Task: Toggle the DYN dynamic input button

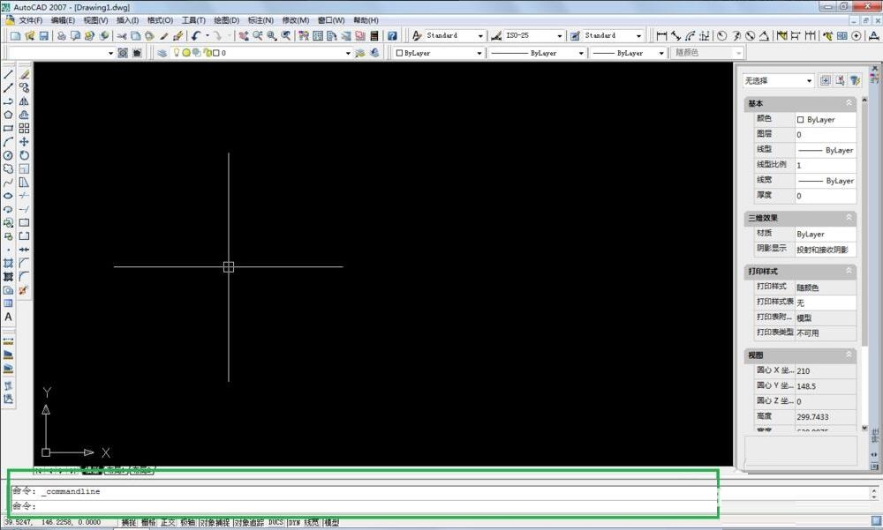Action: click(x=294, y=523)
